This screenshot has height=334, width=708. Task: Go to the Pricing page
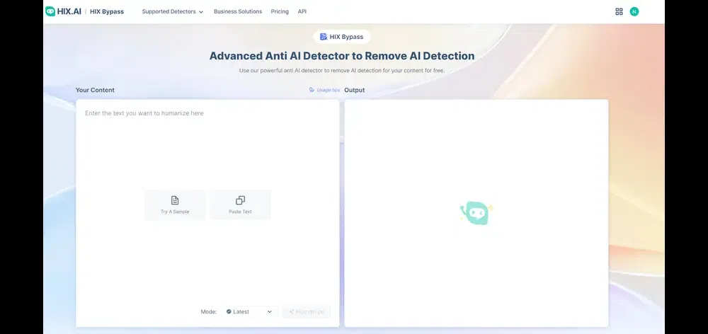click(x=280, y=12)
